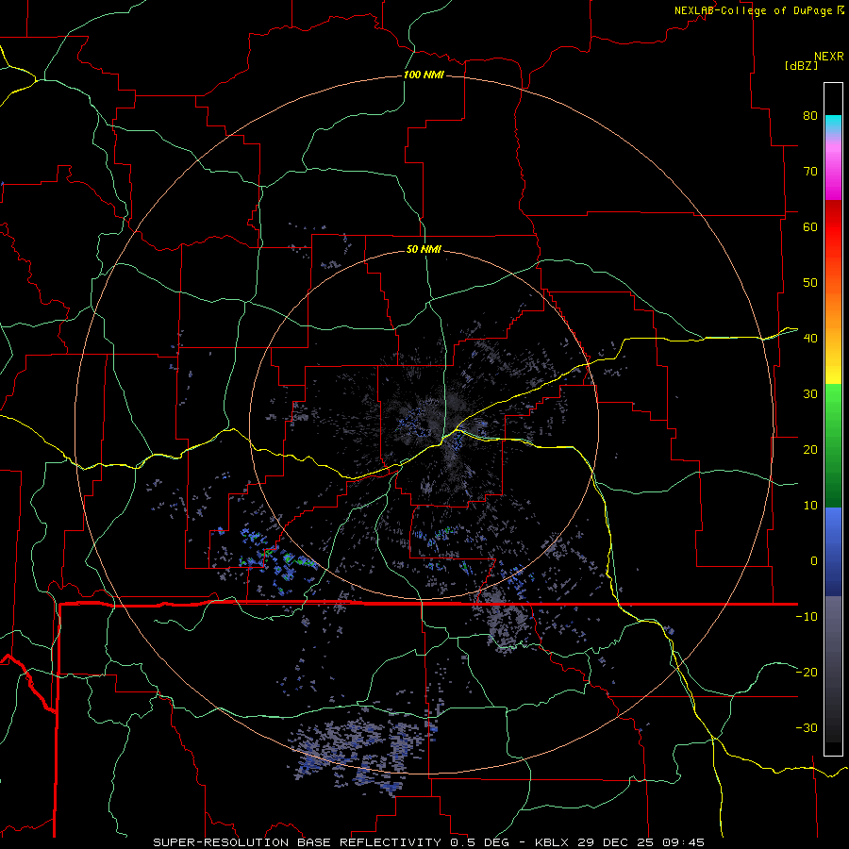Click the 0 value on dBZ scale

pyautogui.click(x=814, y=561)
